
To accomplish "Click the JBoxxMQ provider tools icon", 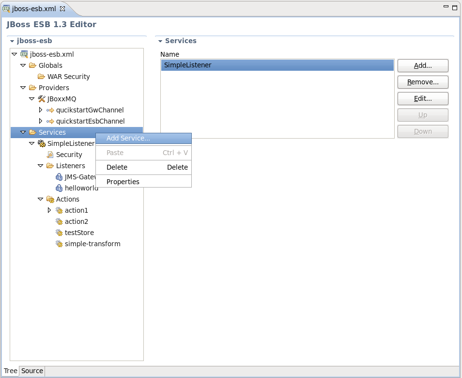I will click(x=42, y=99).
